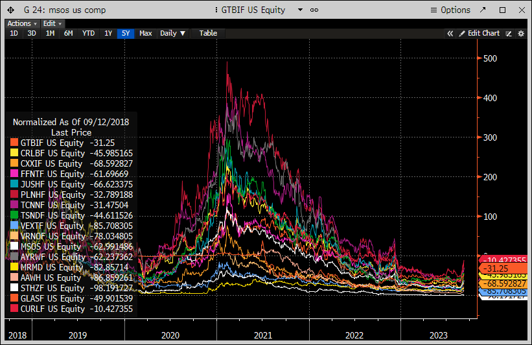This screenshot has width=532, height=345.
Task: Select the 1M time range
Action: (50, 33)
